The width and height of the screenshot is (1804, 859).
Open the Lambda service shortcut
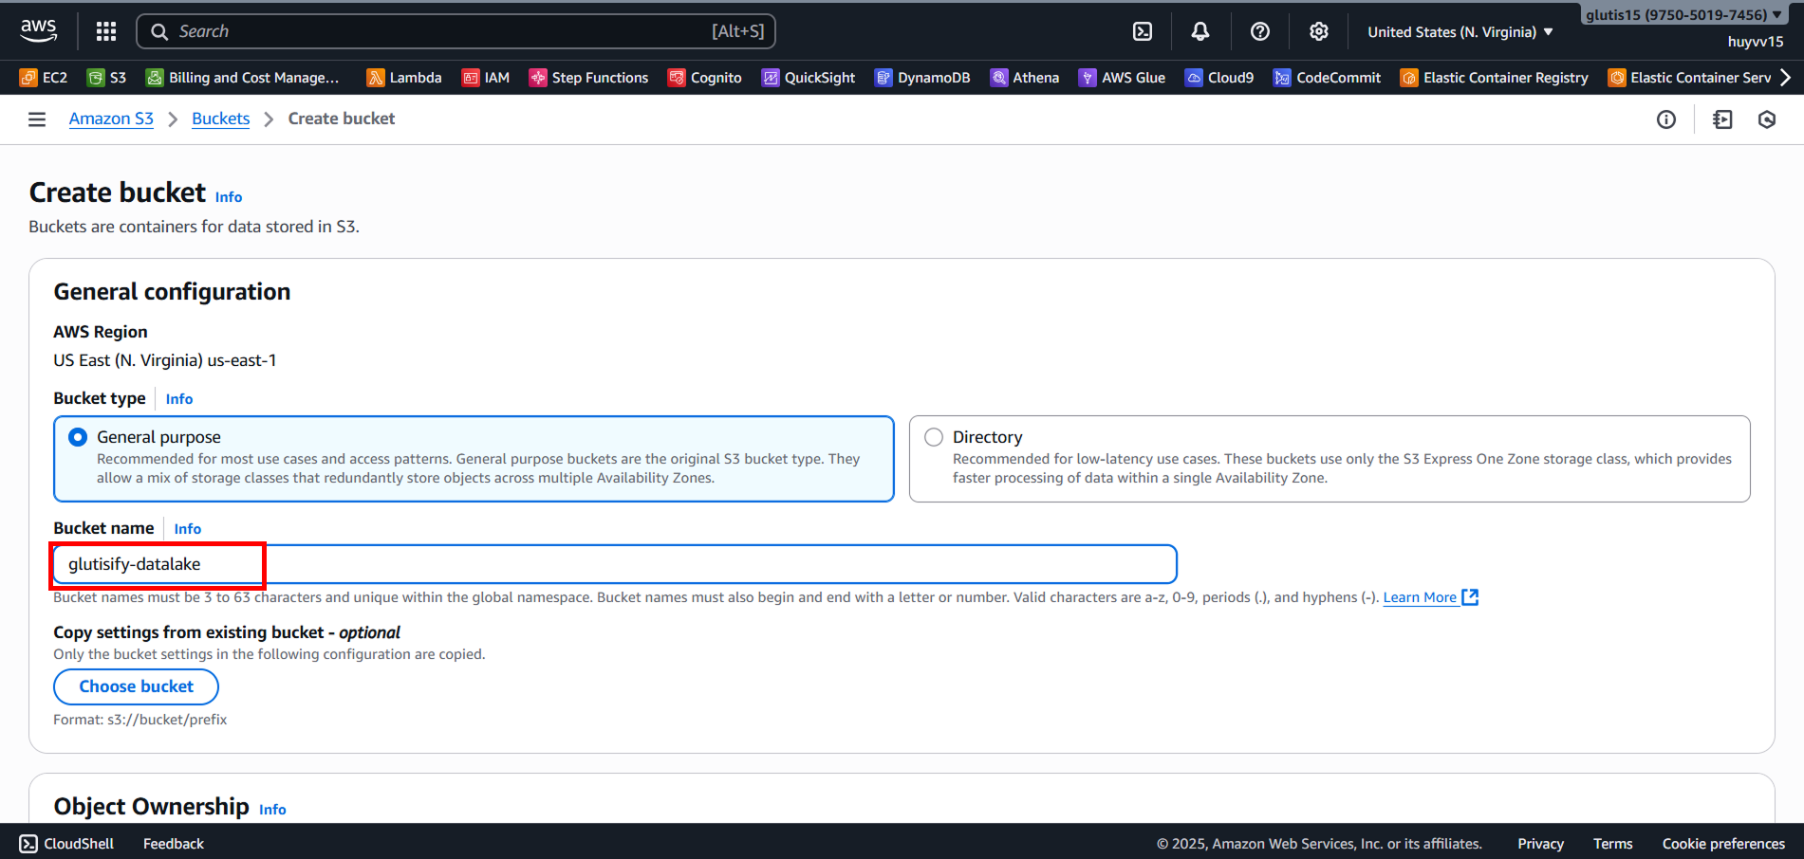404,78
